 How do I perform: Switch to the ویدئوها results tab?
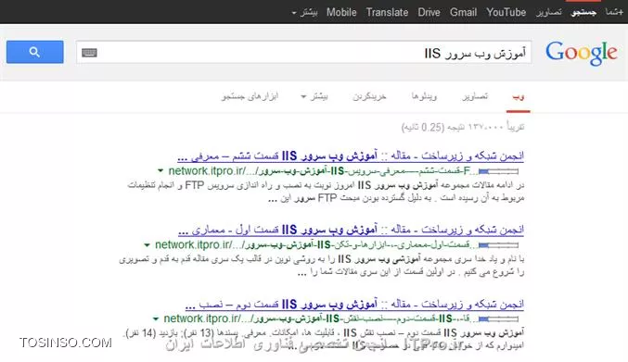pos(424,96)
